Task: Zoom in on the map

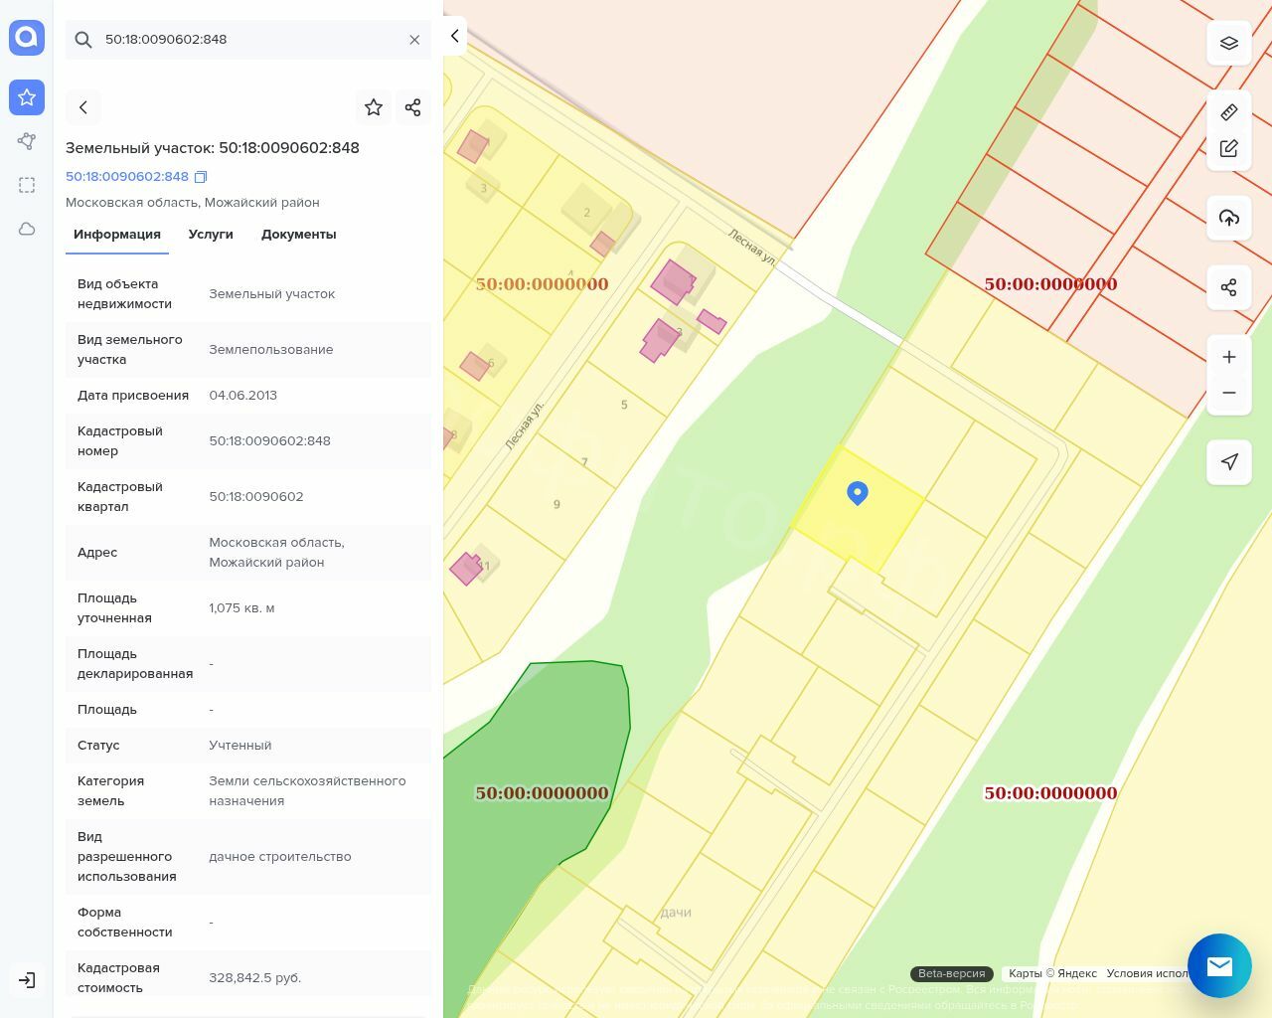Action: [1228, 357]
